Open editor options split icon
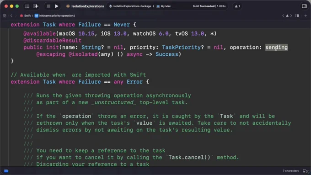 click(x=297, y=16)
